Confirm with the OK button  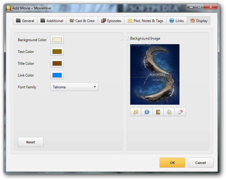point(172,163)
